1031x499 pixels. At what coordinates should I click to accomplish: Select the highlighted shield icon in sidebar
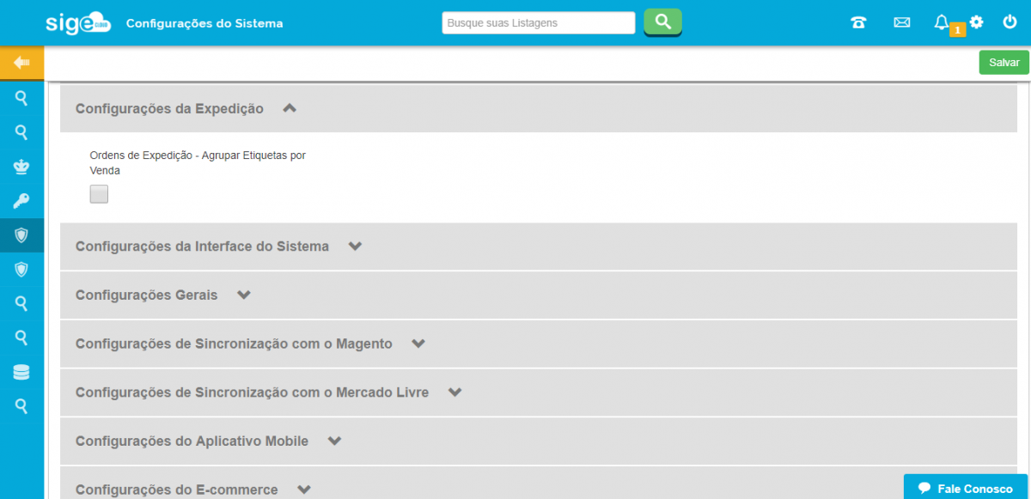click(21, 234)
